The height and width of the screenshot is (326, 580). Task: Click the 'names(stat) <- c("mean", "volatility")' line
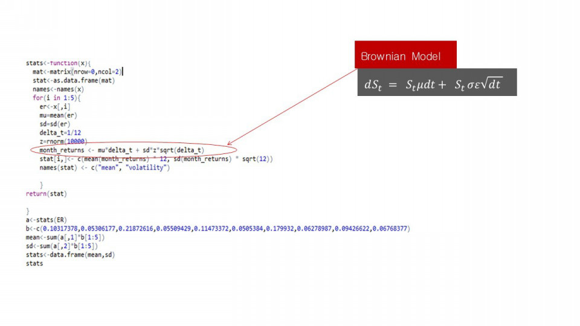pyautogui.click(x=105, y=167)
